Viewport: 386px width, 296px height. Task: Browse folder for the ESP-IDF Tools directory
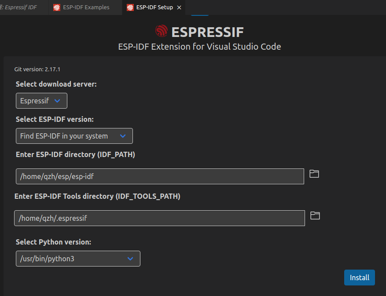click(x=315, y=216)
